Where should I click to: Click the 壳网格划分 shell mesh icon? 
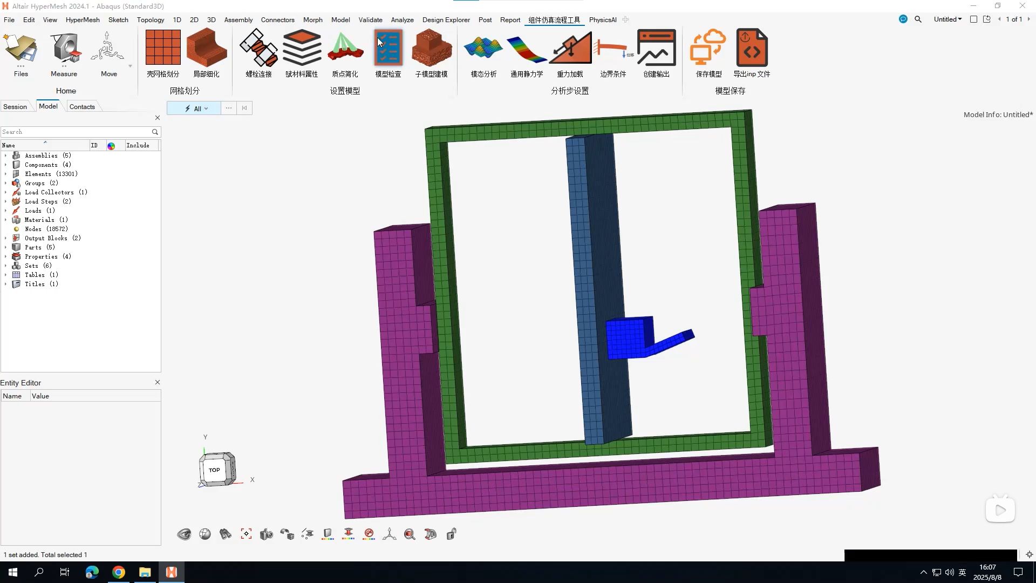pos(162,48)
